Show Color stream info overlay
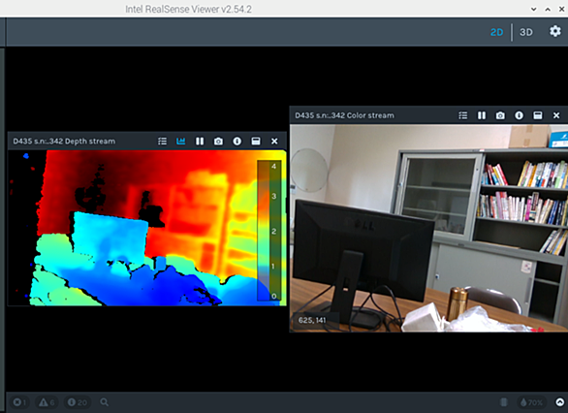The width and height of the screenshot is (568, 413). pos(520,115)
